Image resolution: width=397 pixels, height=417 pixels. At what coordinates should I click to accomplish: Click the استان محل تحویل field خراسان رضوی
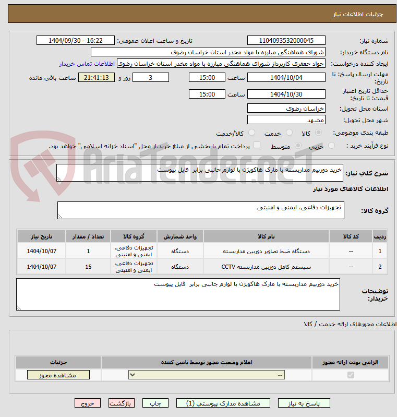286,108
